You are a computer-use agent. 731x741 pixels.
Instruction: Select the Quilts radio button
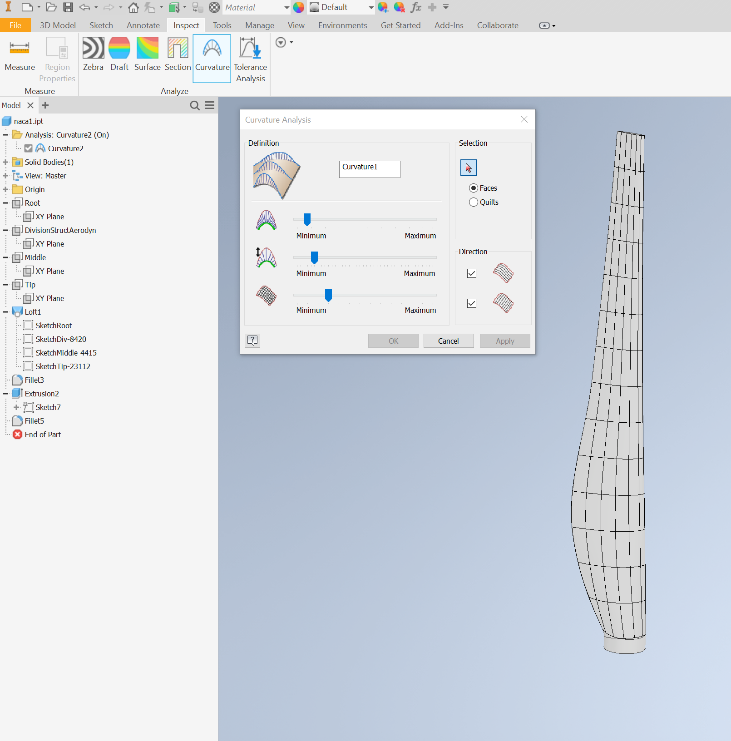tap(474, 202)
